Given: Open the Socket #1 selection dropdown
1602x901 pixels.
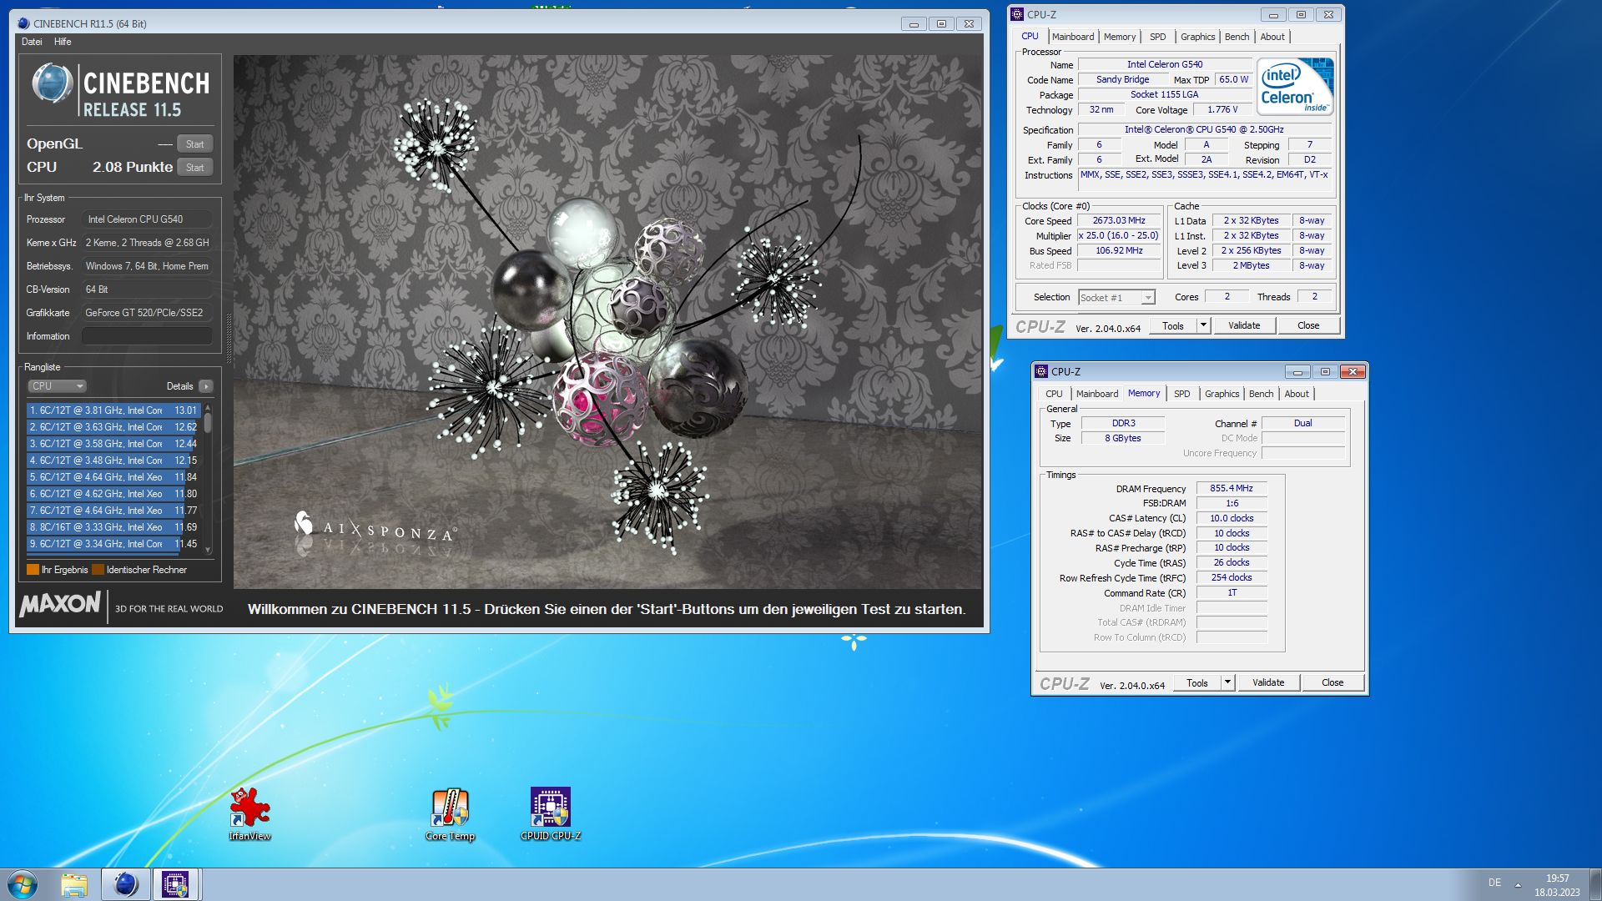Looking at the screenshot, I should click(1116, 298).
